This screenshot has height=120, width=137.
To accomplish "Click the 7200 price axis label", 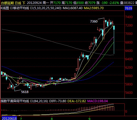I will [x=129, y=25].
